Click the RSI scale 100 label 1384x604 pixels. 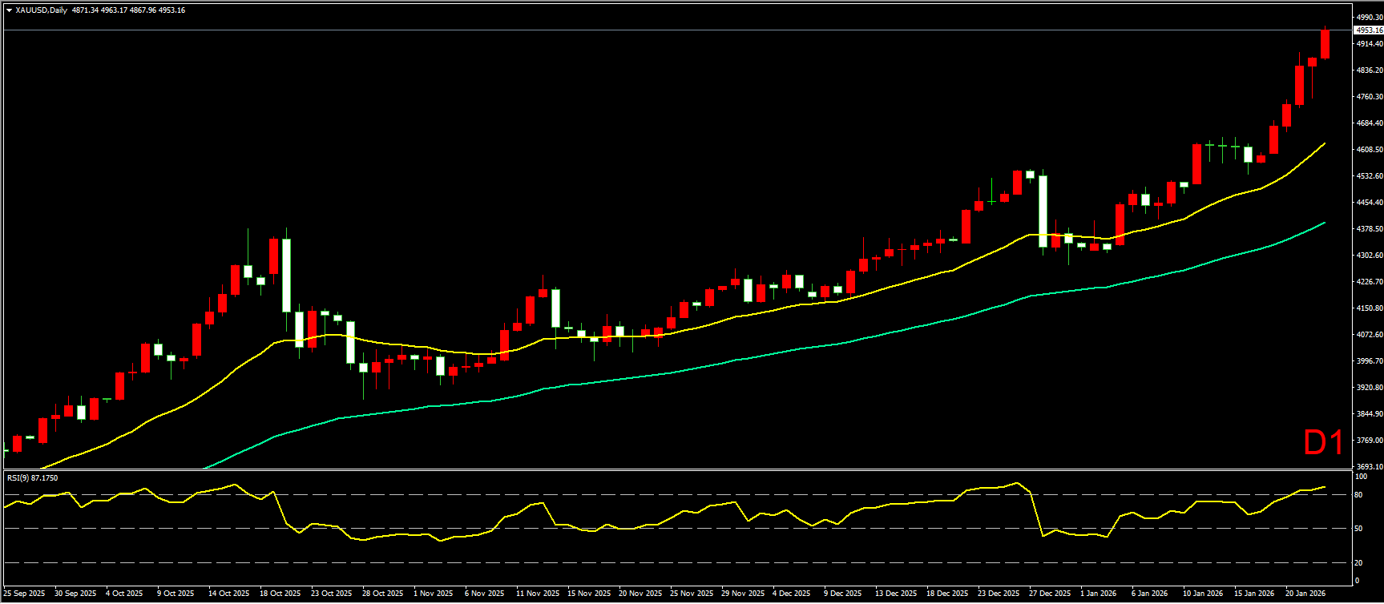click(x=1360, y=477)
